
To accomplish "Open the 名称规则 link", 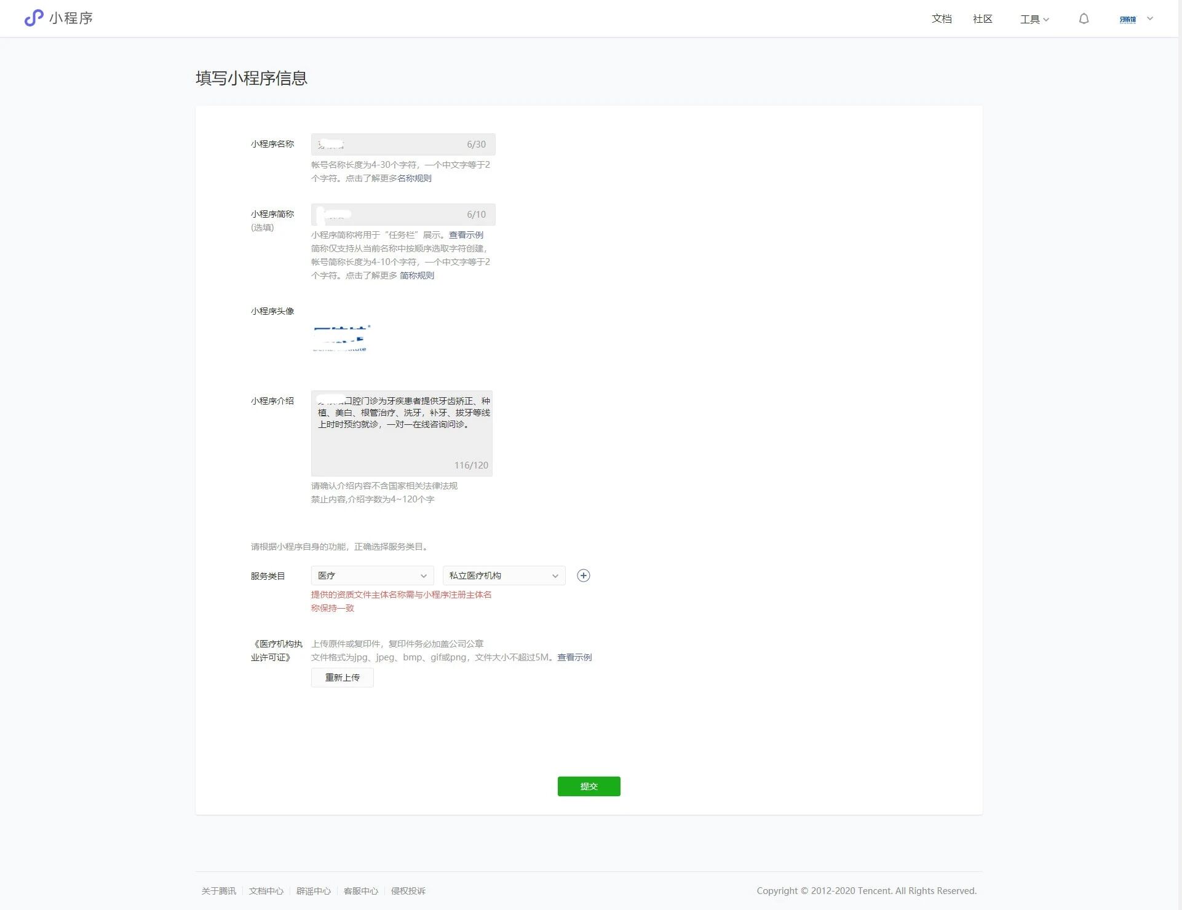I will [414, 178].
